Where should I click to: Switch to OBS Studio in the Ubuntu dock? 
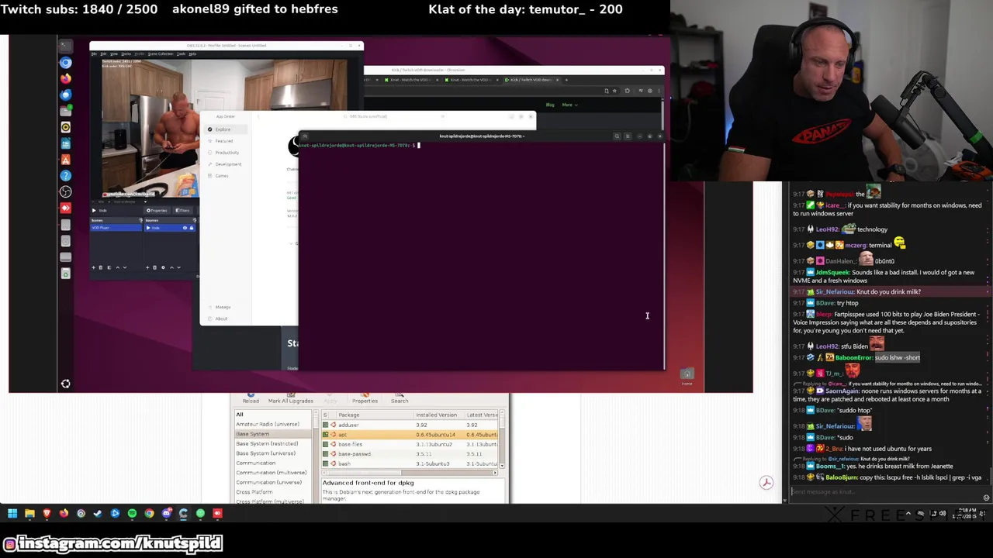point(66,191)
